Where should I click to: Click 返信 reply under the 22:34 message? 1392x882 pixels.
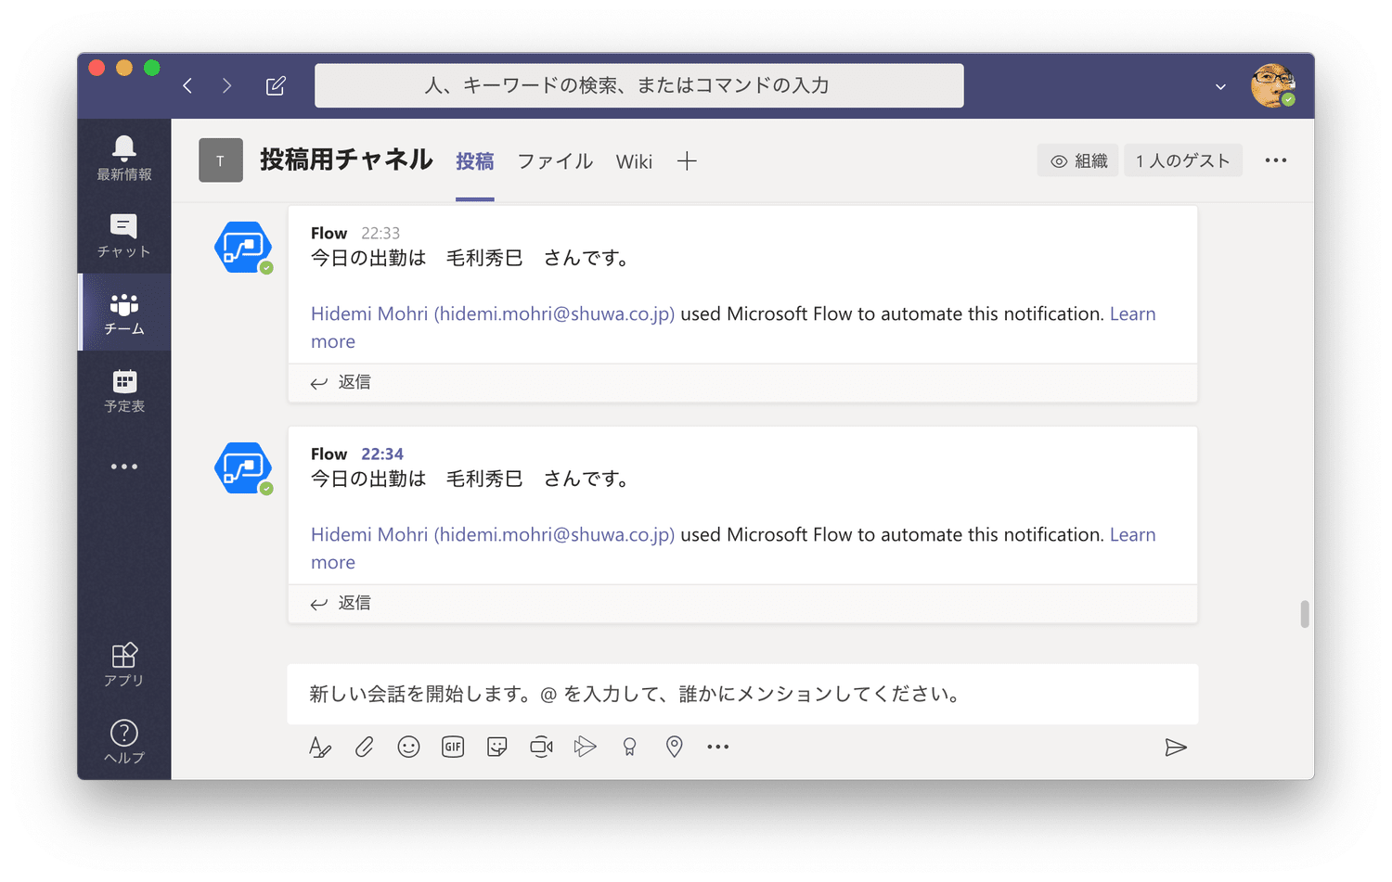click(x=342, y=603)
